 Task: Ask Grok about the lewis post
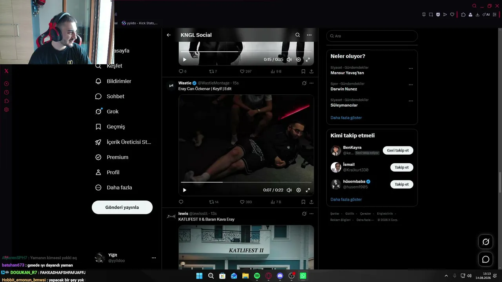[x=304, y=214]
